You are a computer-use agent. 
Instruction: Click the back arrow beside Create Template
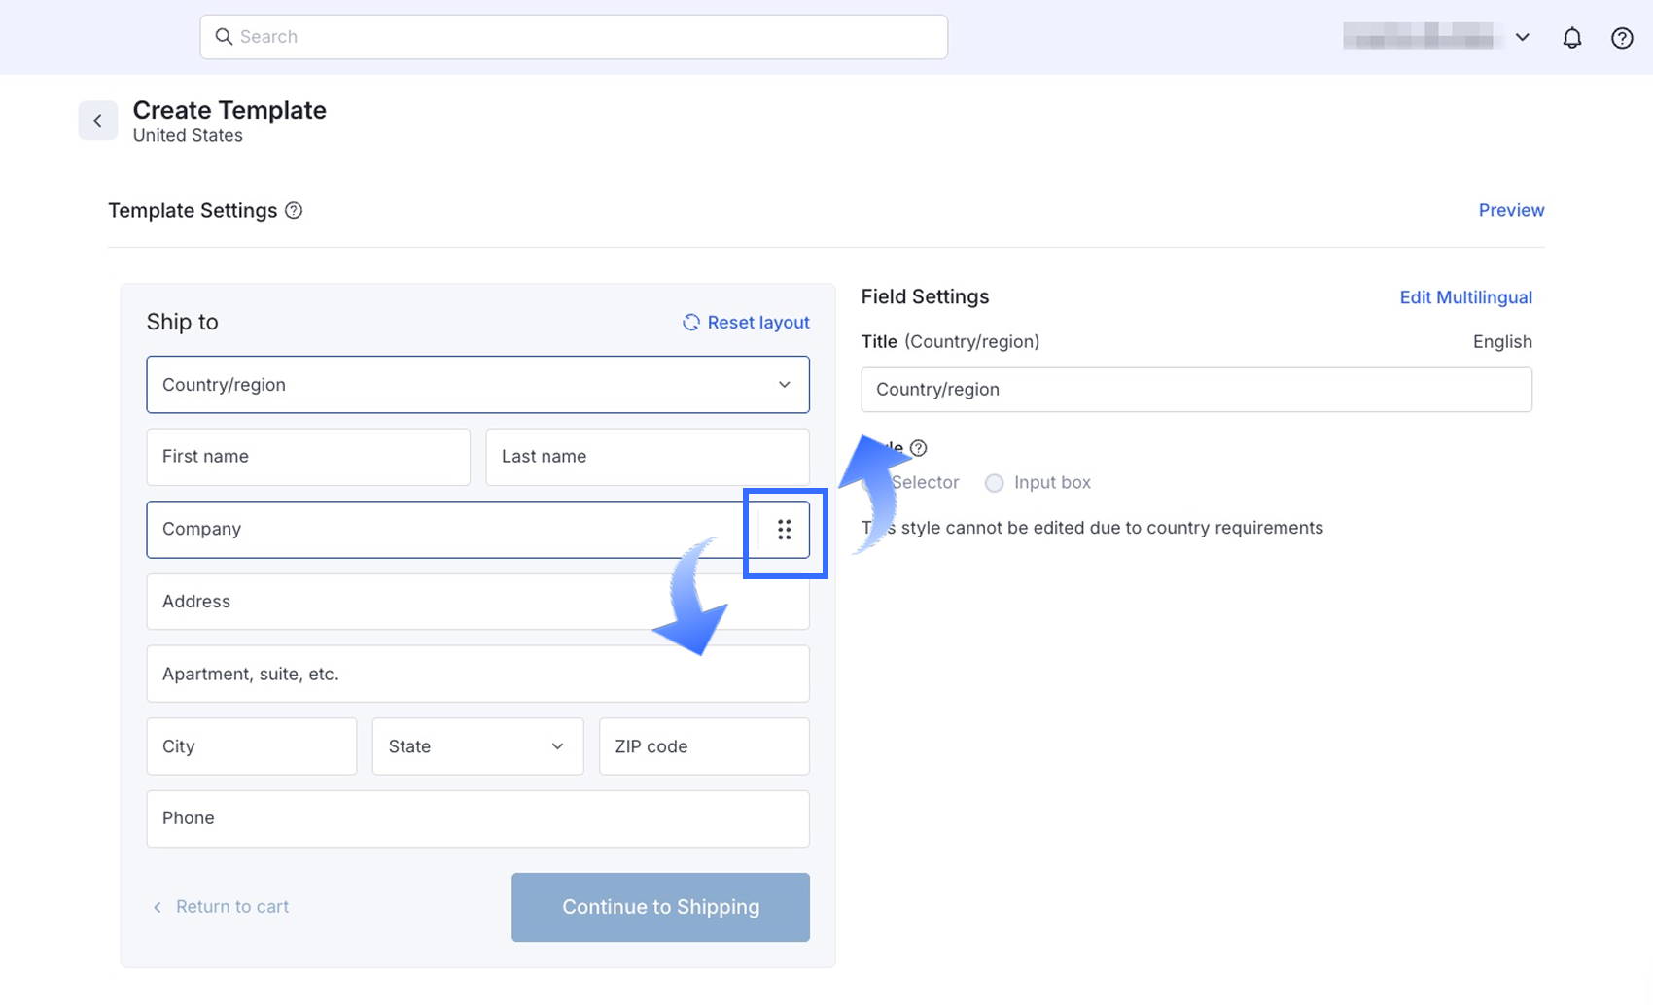pyautogui.click(x=97, y=121)
